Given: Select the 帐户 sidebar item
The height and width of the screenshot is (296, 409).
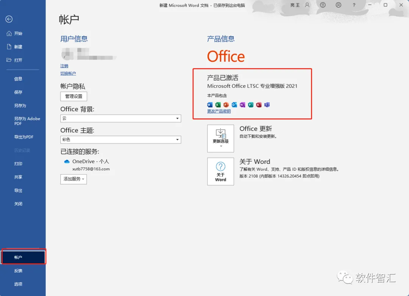Looking at the screenshot, I should point(23,257).
